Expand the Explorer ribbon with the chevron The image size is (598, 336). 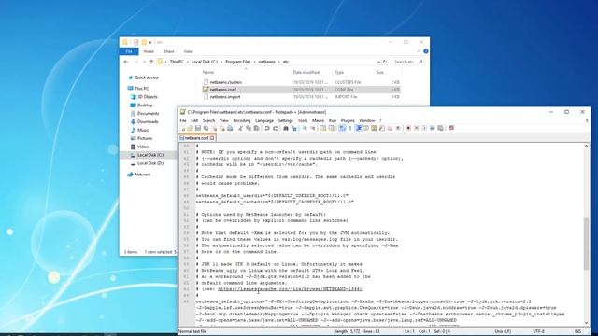point(419,51)
